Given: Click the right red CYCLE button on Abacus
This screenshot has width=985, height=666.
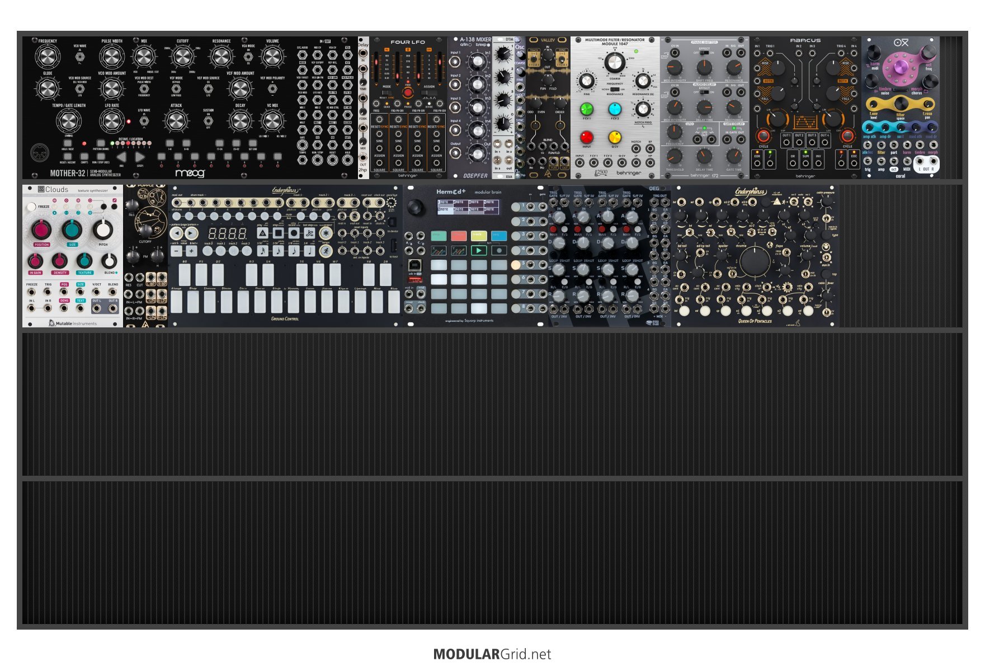Looking at the screenshot, I should pyautogui.click(x=847, y=136).
